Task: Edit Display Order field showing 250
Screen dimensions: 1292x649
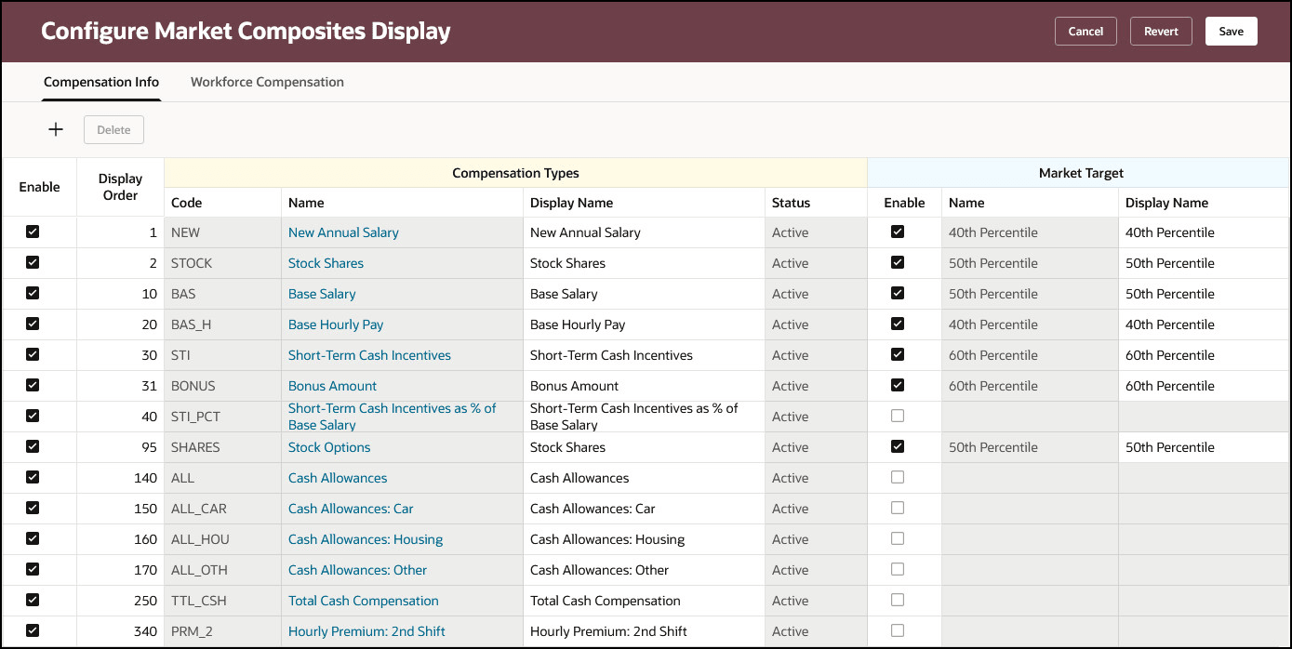Action: pos(120,601)
